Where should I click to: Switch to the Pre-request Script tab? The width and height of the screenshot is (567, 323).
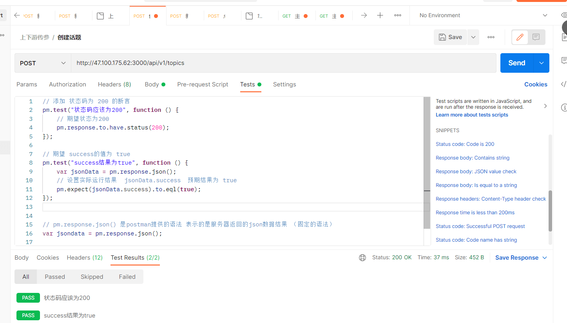coord(203,84)
